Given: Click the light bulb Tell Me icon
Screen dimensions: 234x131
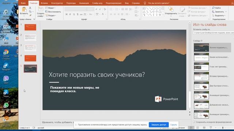Looking at the screenshot, I should coord(145,3).
